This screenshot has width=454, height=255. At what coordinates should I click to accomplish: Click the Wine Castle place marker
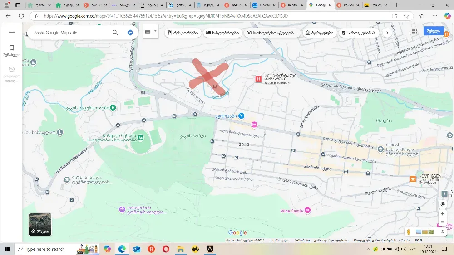tap(307, 210)
